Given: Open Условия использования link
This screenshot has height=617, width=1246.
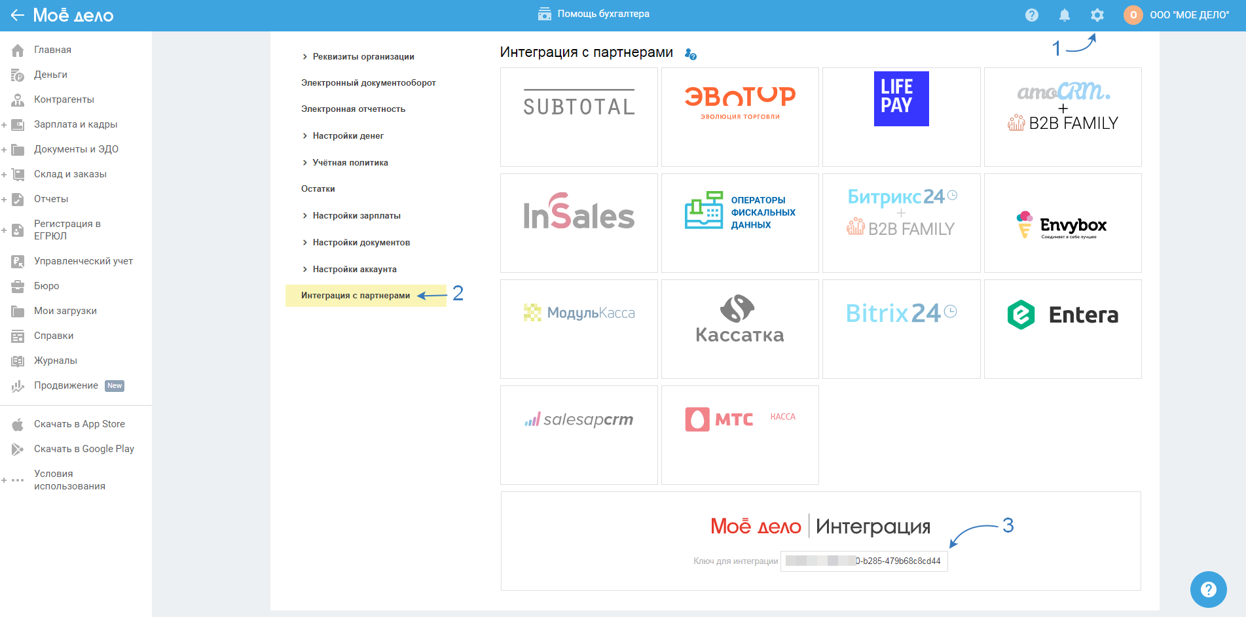Looking at the screenshot, I should coord(69,480).
